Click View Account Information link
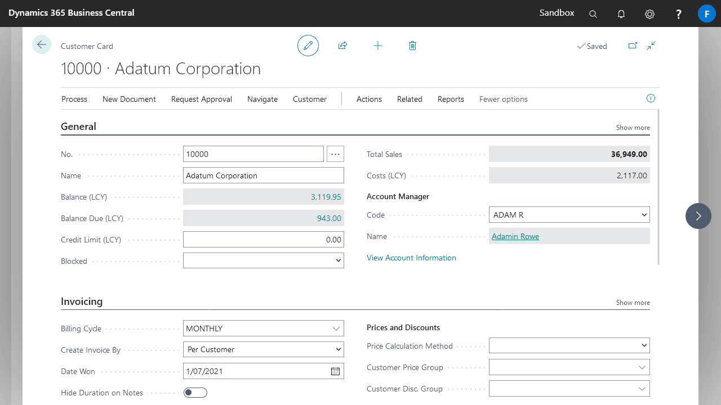The width and height of the screenshot is (721, 405). click(x=411, y=258)
